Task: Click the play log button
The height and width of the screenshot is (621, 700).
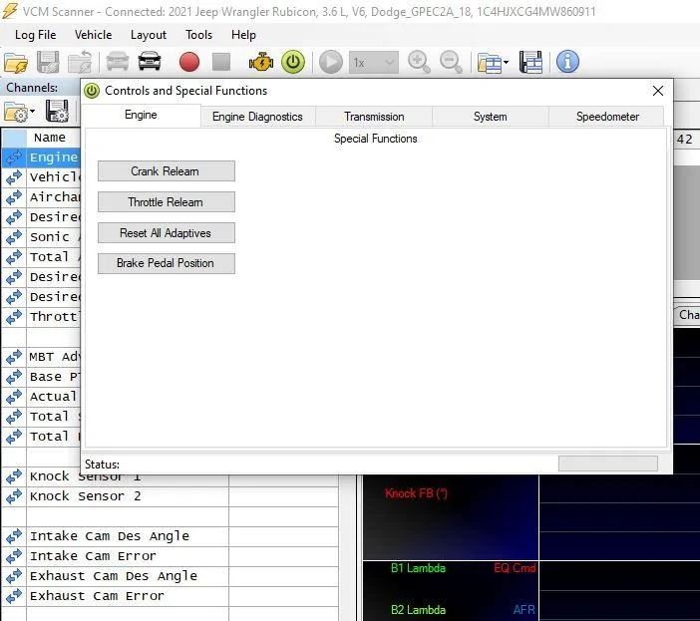Action: [x=331, y=62]
